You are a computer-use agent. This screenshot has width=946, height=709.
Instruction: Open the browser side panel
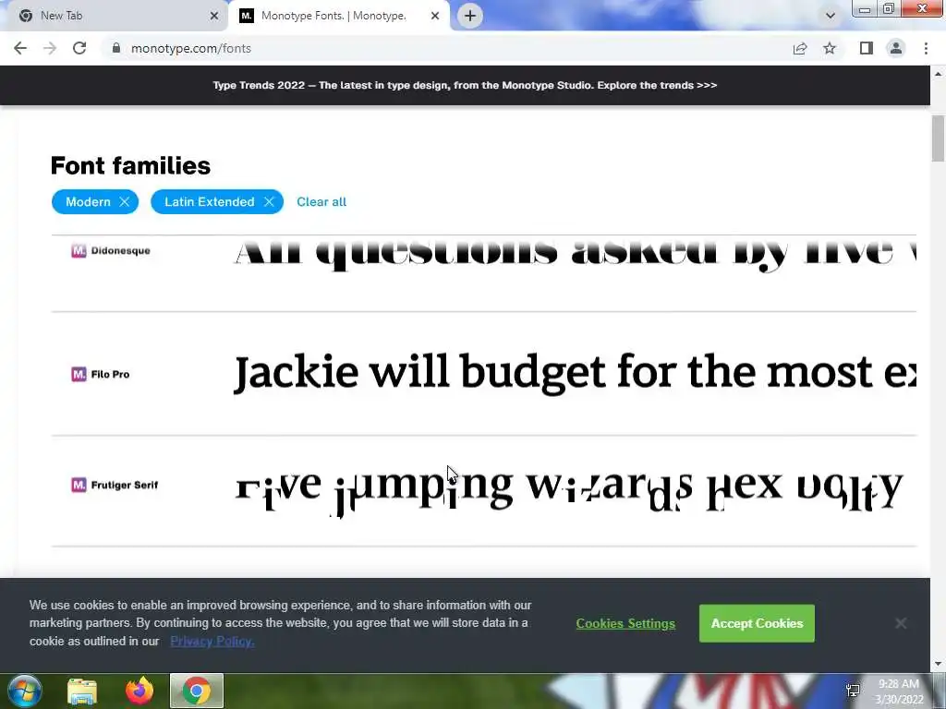867,48
